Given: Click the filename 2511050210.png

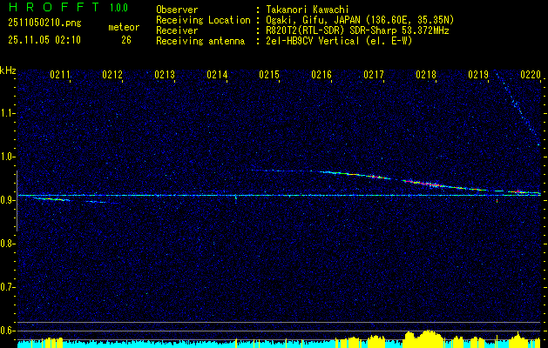Looking at the screenshot, I should click(44, 23).
